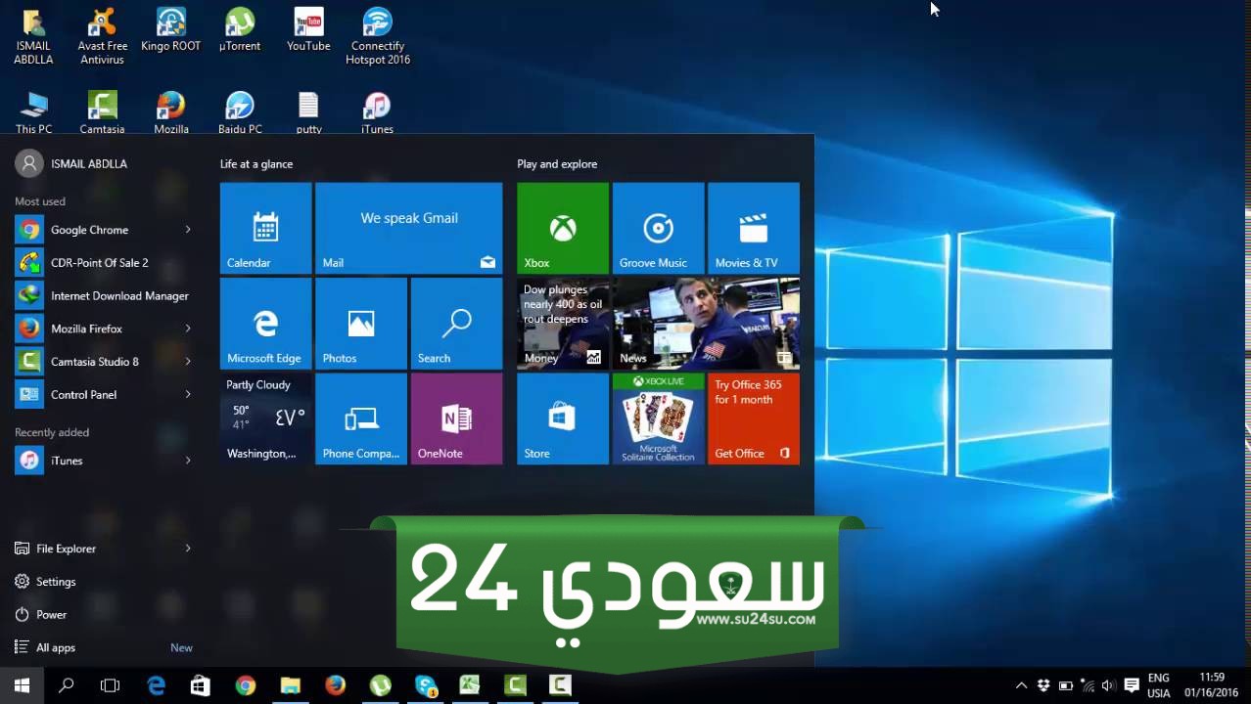This screenshot has height=704, width=1251.
Task: Expand Google Chrome jump list arrow
Action: click(x=188, y=230)
